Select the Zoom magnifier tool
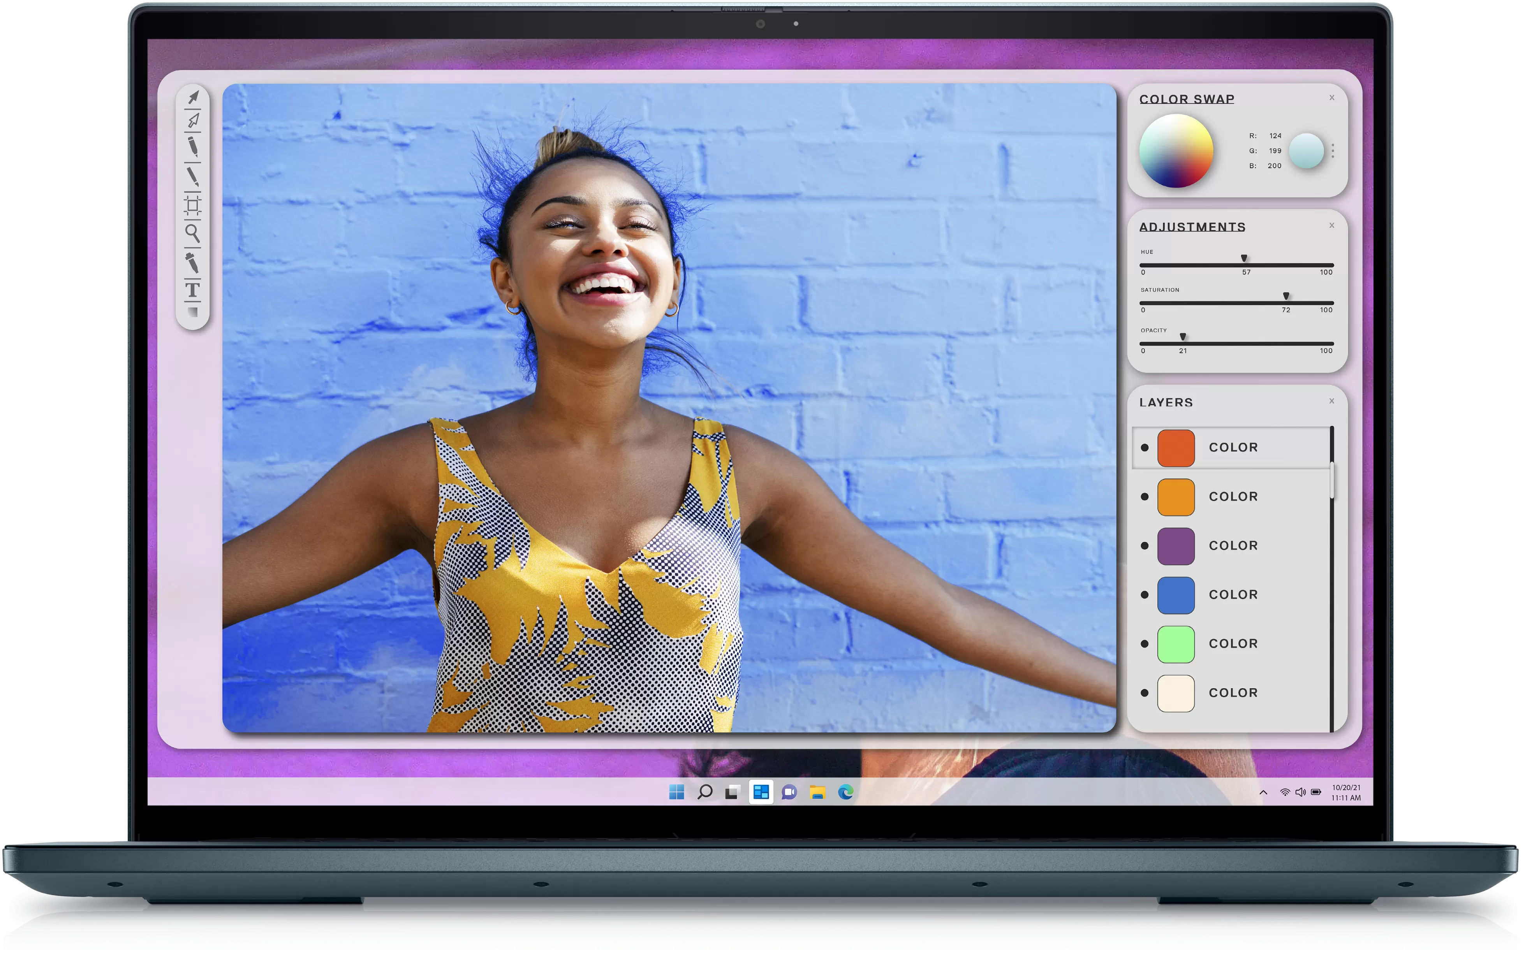This screenshot has height=956, width=1525. pyautogui.click(x=192, y=233)
